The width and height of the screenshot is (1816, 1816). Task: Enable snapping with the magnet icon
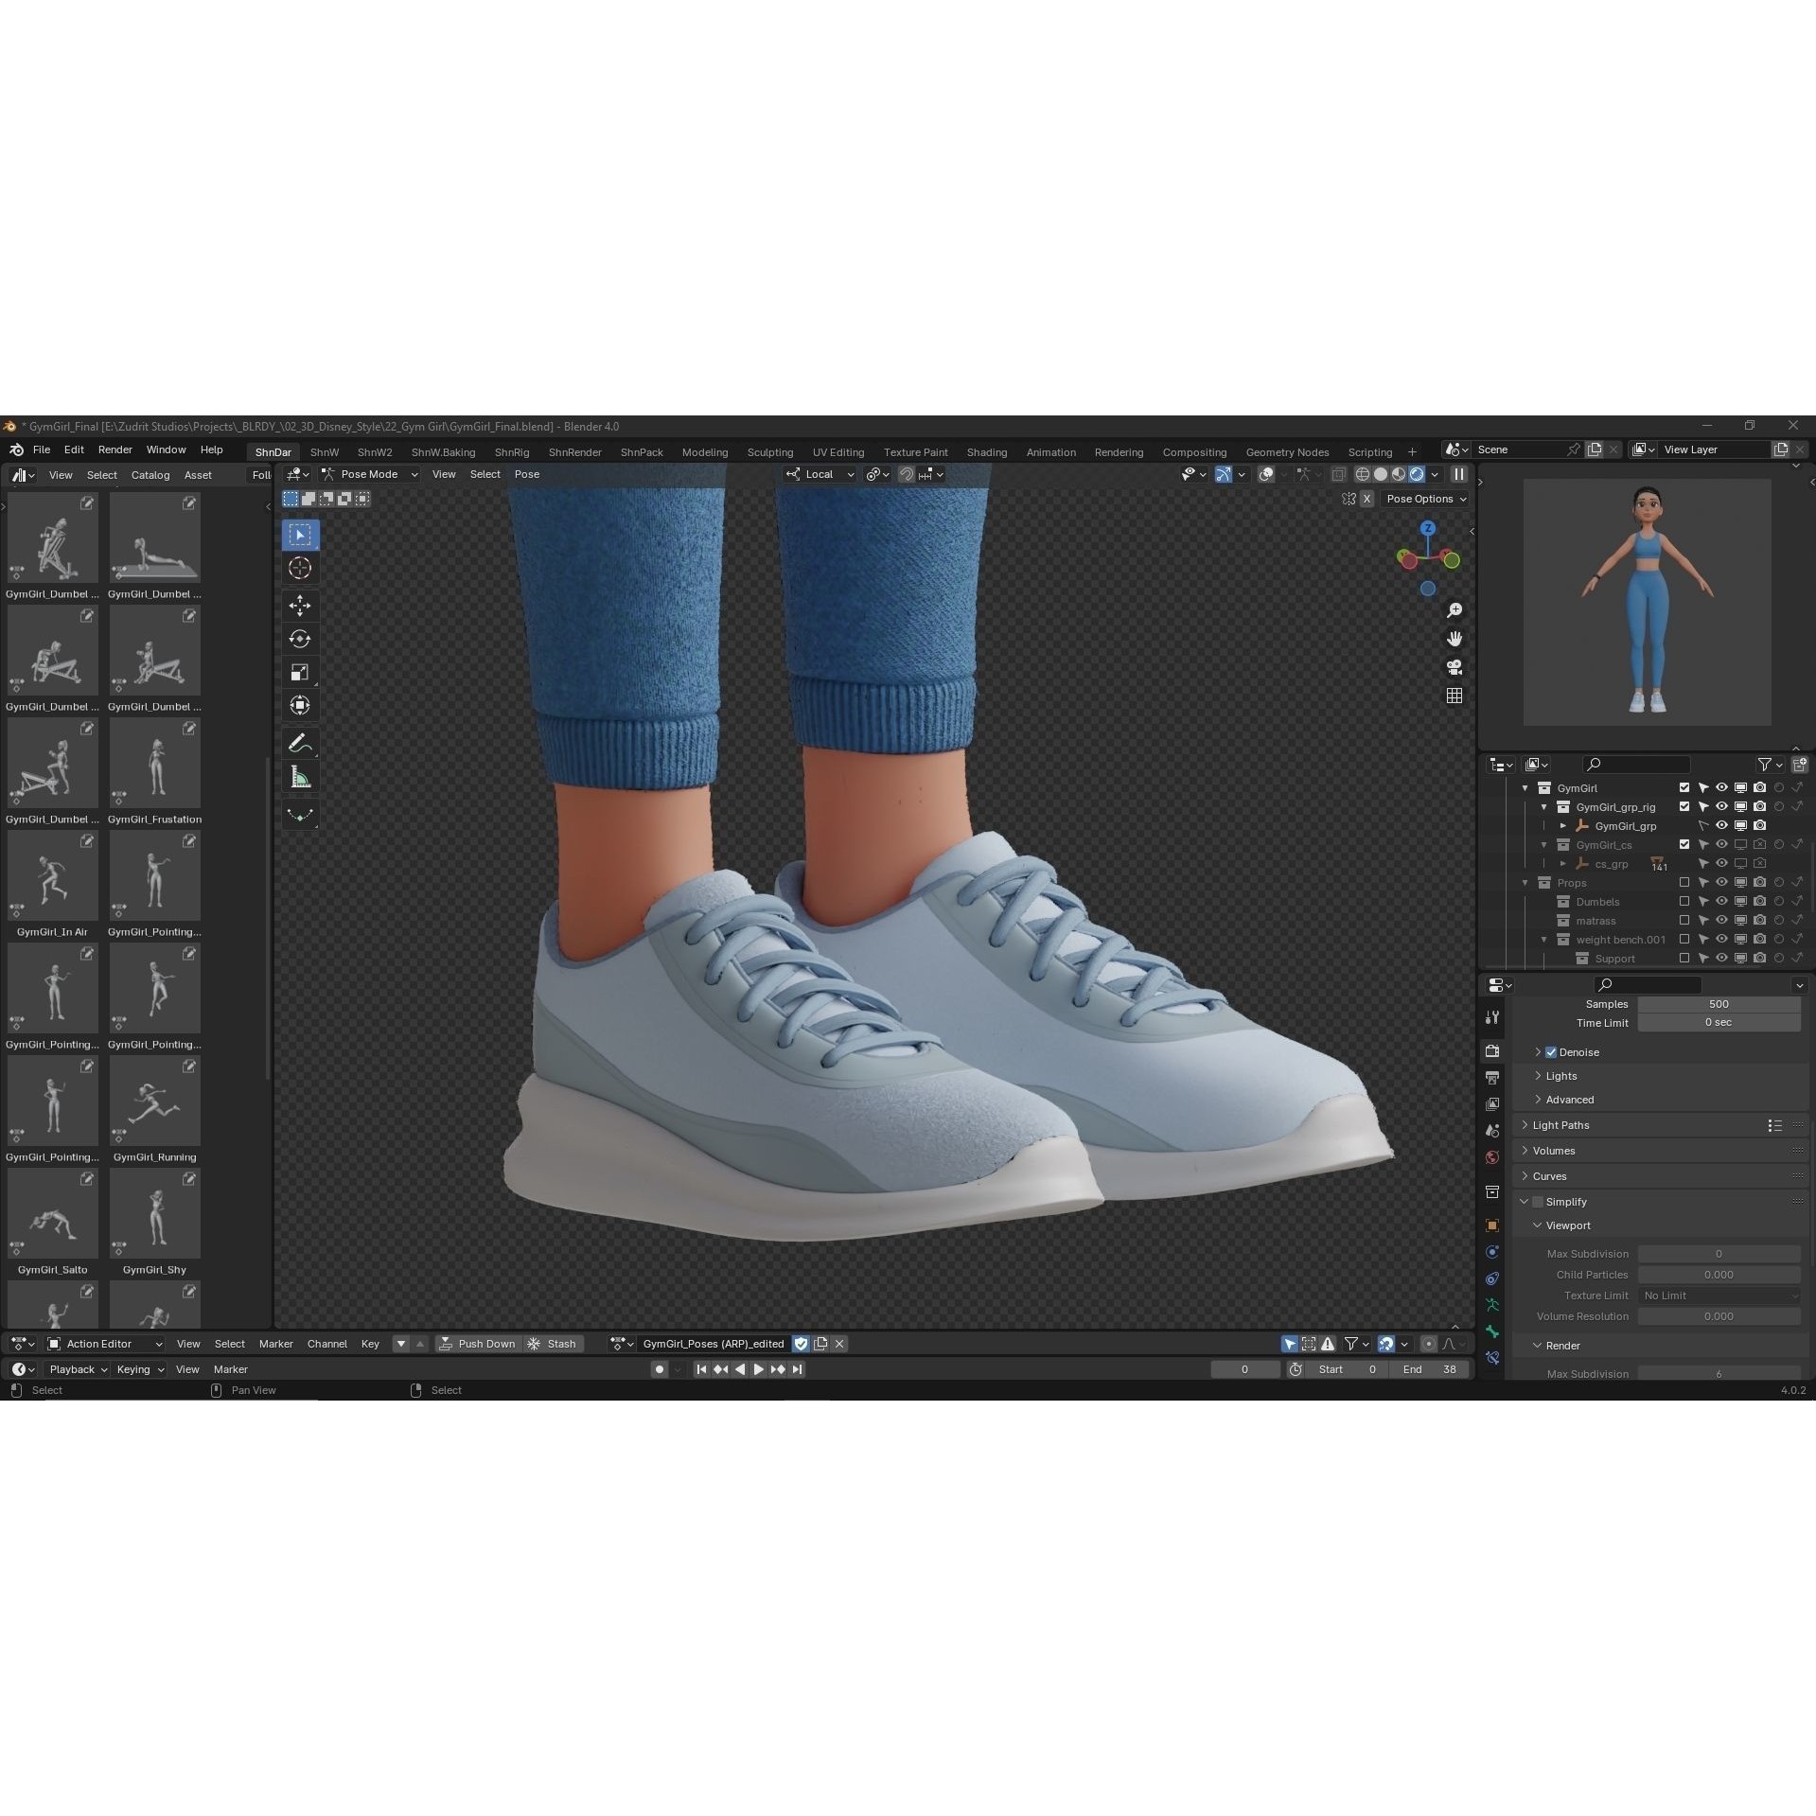coord(906,474)
